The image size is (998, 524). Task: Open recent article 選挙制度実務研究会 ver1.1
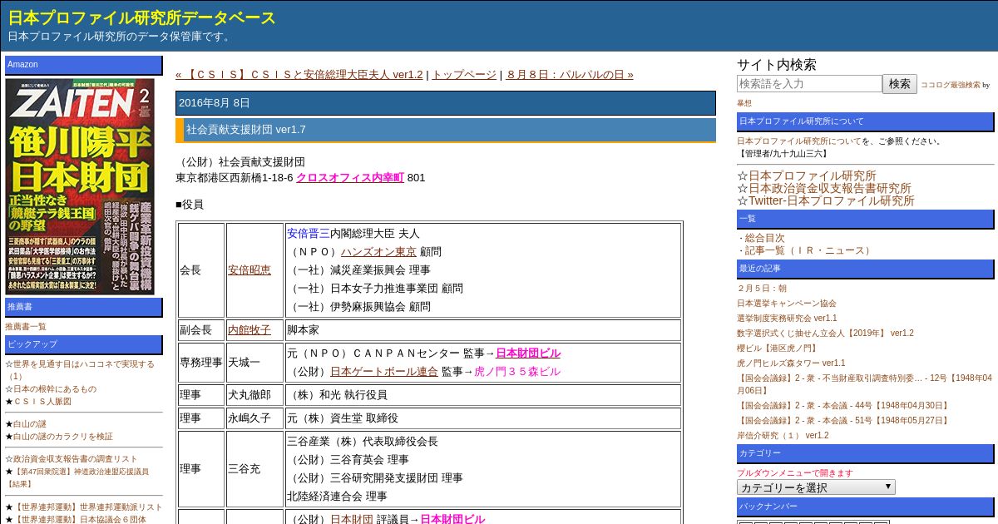[787, 318]
